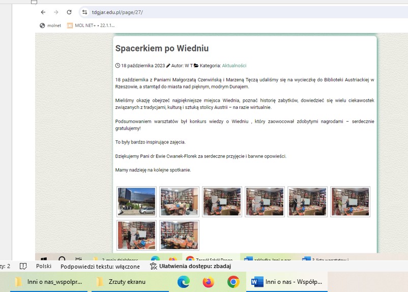Viewport: 408px width, 292px height.
Task: Click 'Ułatwienia dostępu: zbadaj' in Word status bar
Action: click(191, 266)
